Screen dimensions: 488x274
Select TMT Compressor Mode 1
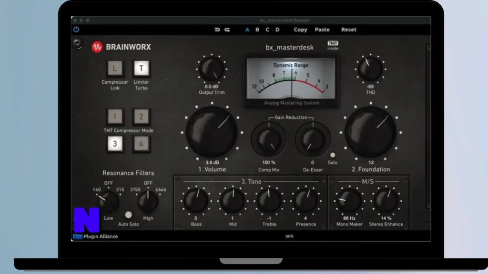[115, 117]
